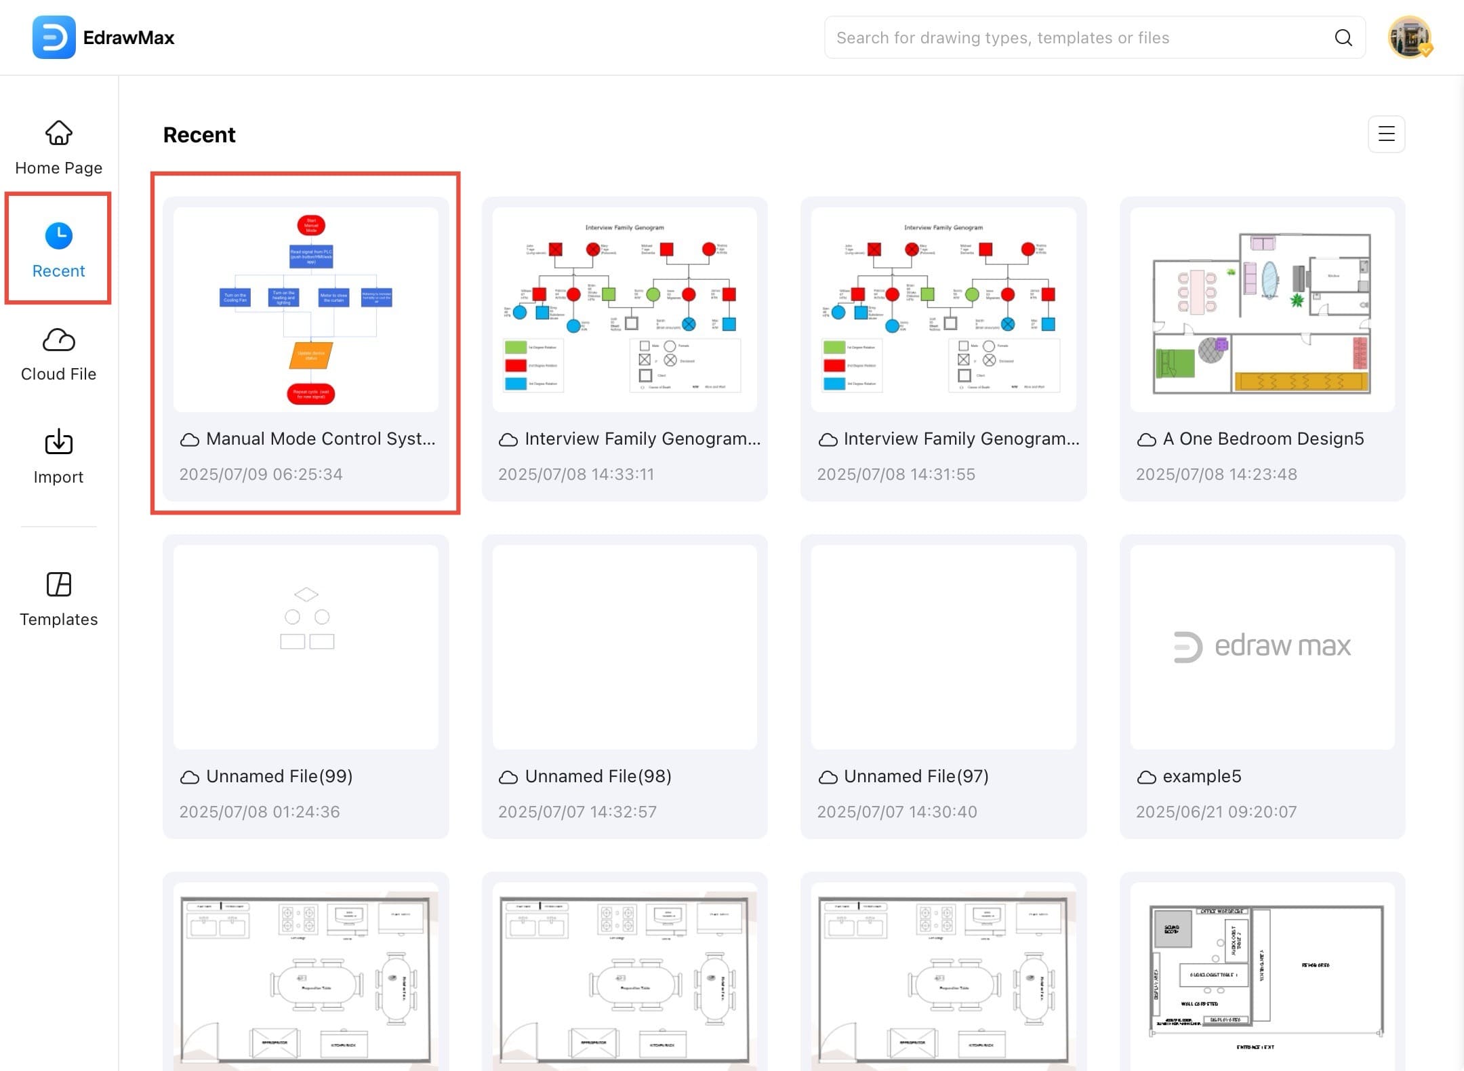Click the search magnifier icon
The image size is (1464, 1071).
[x=1343, y=38]
